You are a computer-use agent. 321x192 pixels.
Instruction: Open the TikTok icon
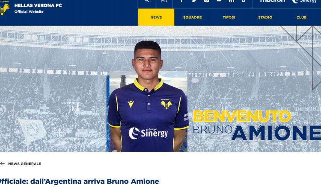coord(243,1)
